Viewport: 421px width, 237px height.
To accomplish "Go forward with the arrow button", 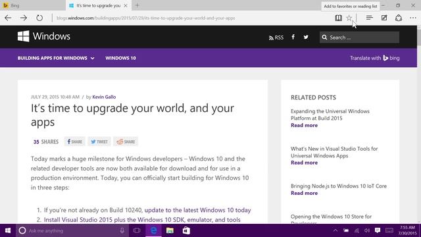I will [x=24, y=18].
